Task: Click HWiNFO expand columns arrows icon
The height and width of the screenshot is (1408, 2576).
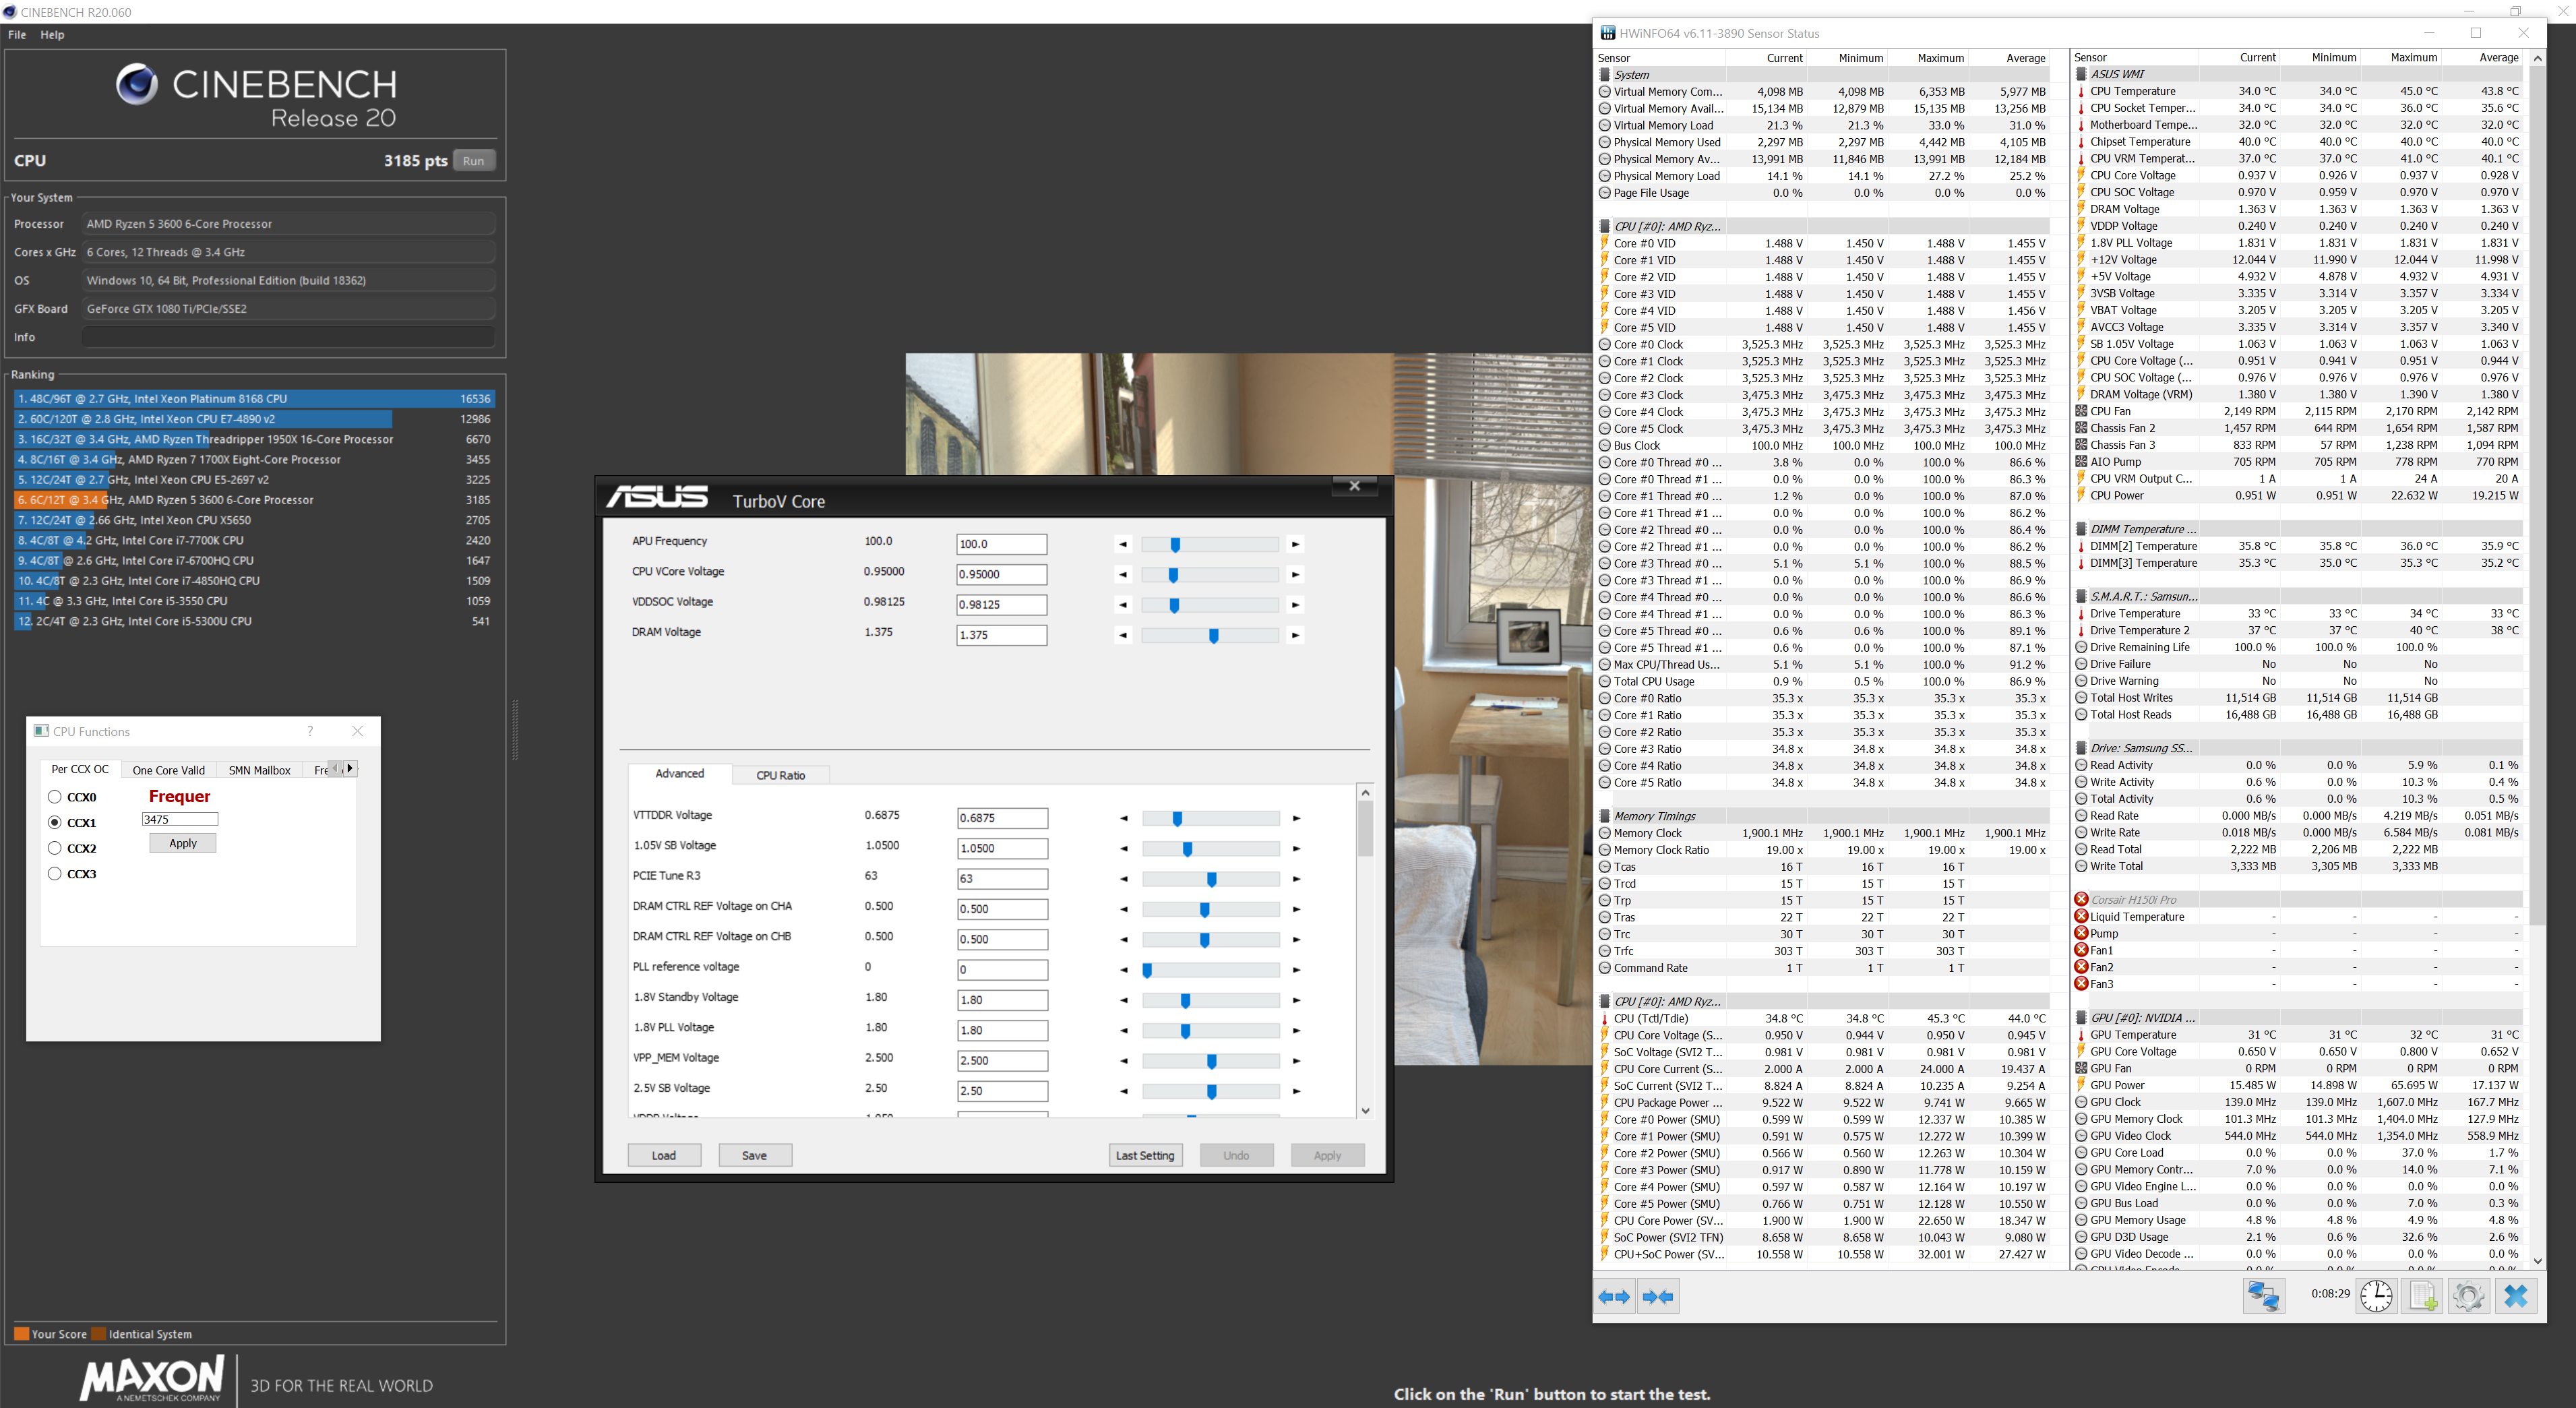Action: tap(1614, 1297)
